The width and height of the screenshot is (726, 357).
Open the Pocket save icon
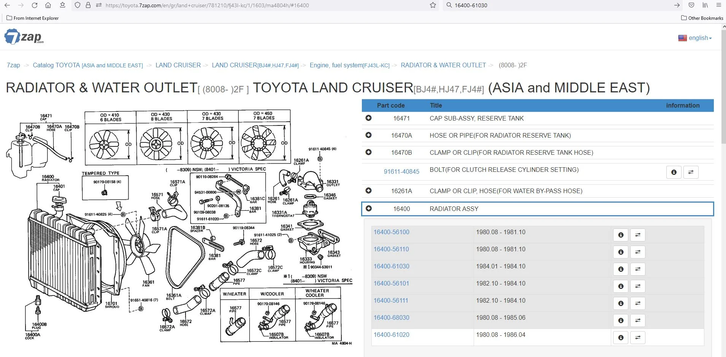(691, 5)
